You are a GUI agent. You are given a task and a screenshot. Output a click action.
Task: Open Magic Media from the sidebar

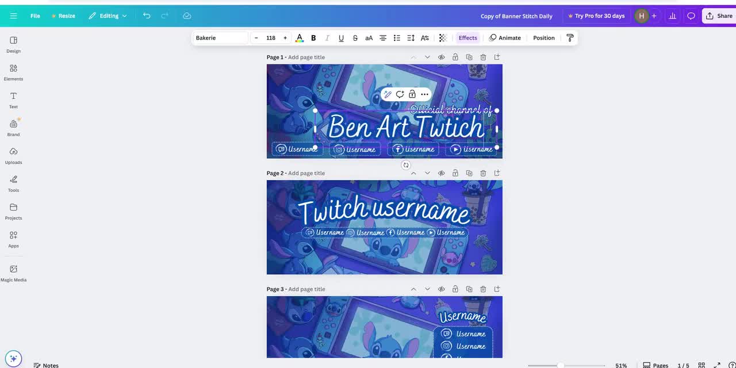(x=13, y=273)
